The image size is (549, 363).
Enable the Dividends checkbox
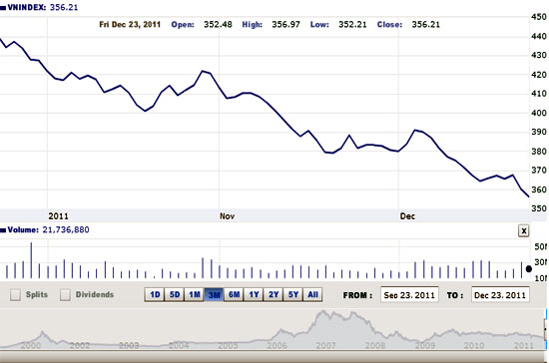click(65, 295)
